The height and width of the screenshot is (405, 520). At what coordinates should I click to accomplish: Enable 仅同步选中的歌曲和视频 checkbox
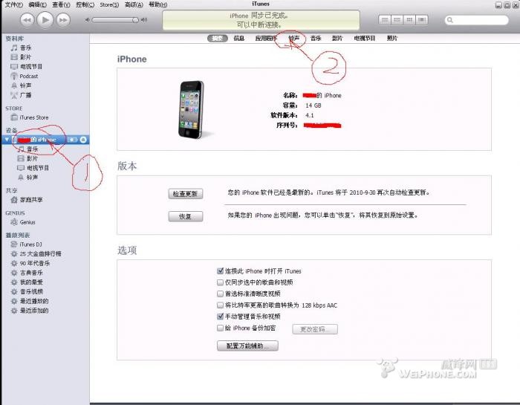point(220,282)
